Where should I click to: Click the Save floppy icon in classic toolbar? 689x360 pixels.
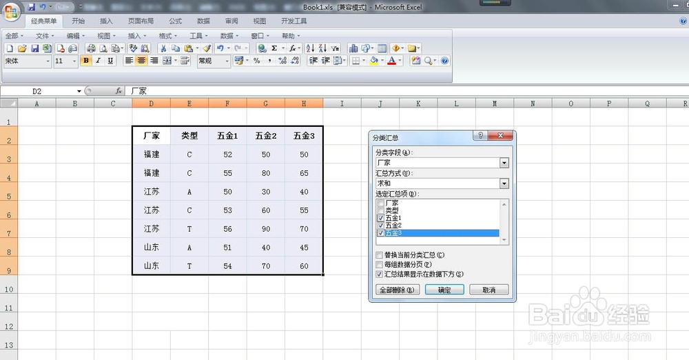pos(34,48)
